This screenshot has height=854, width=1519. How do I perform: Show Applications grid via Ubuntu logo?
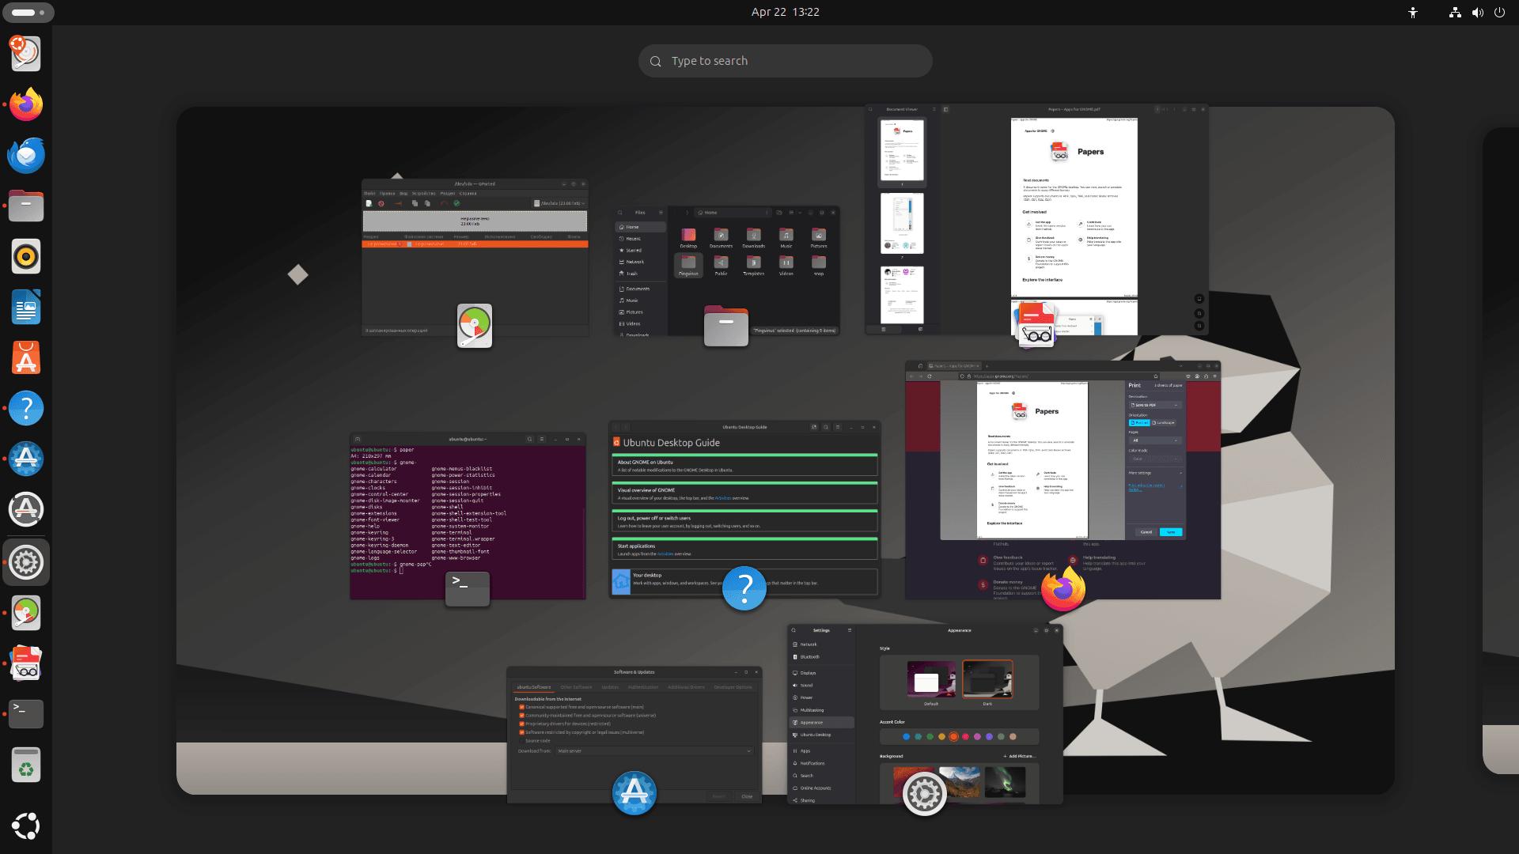pyautogui.click(x=26, y=826)
